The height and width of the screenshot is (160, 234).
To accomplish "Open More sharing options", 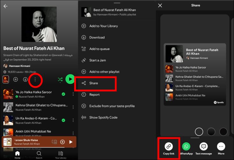I will [221, 148].
